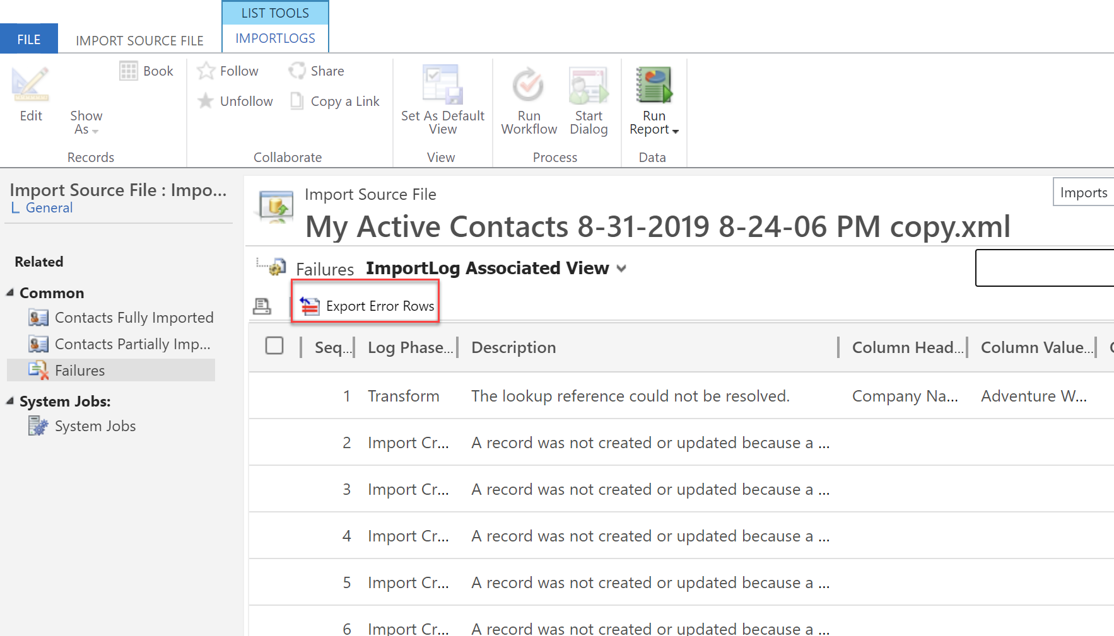The height and width of the screenshot is (636, 1114).
Task: Click the search input field
Action: pyautogui.click(x=1044, y=268)
